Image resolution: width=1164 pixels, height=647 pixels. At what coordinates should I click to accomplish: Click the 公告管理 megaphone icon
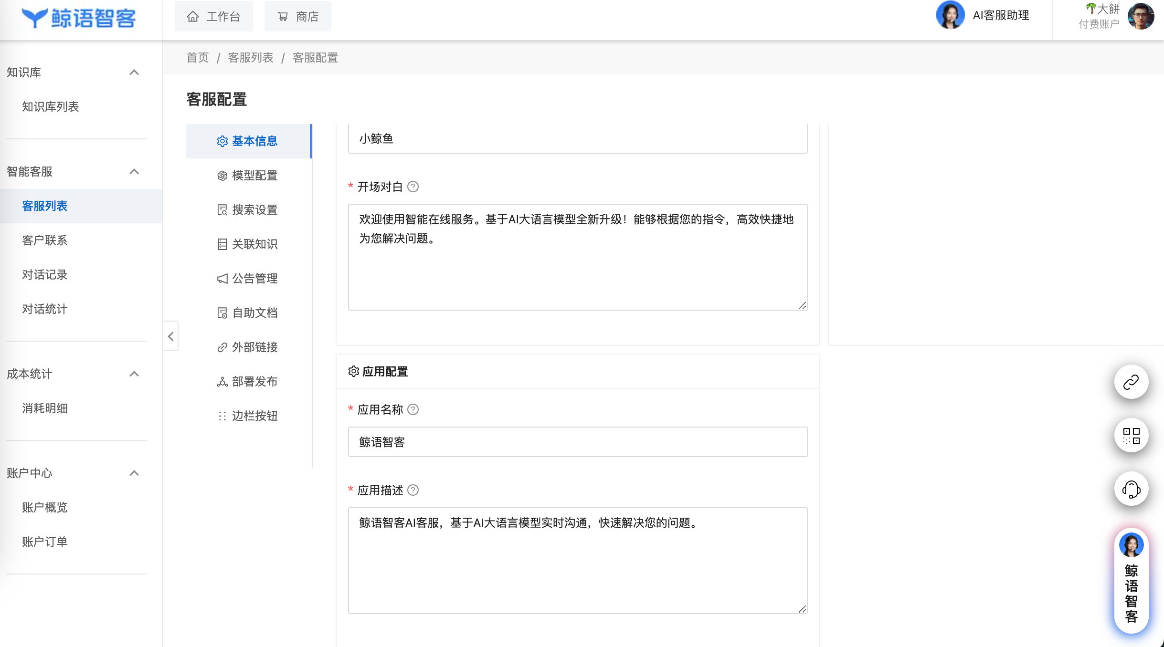pyautogui.click(x=222, y=279)
